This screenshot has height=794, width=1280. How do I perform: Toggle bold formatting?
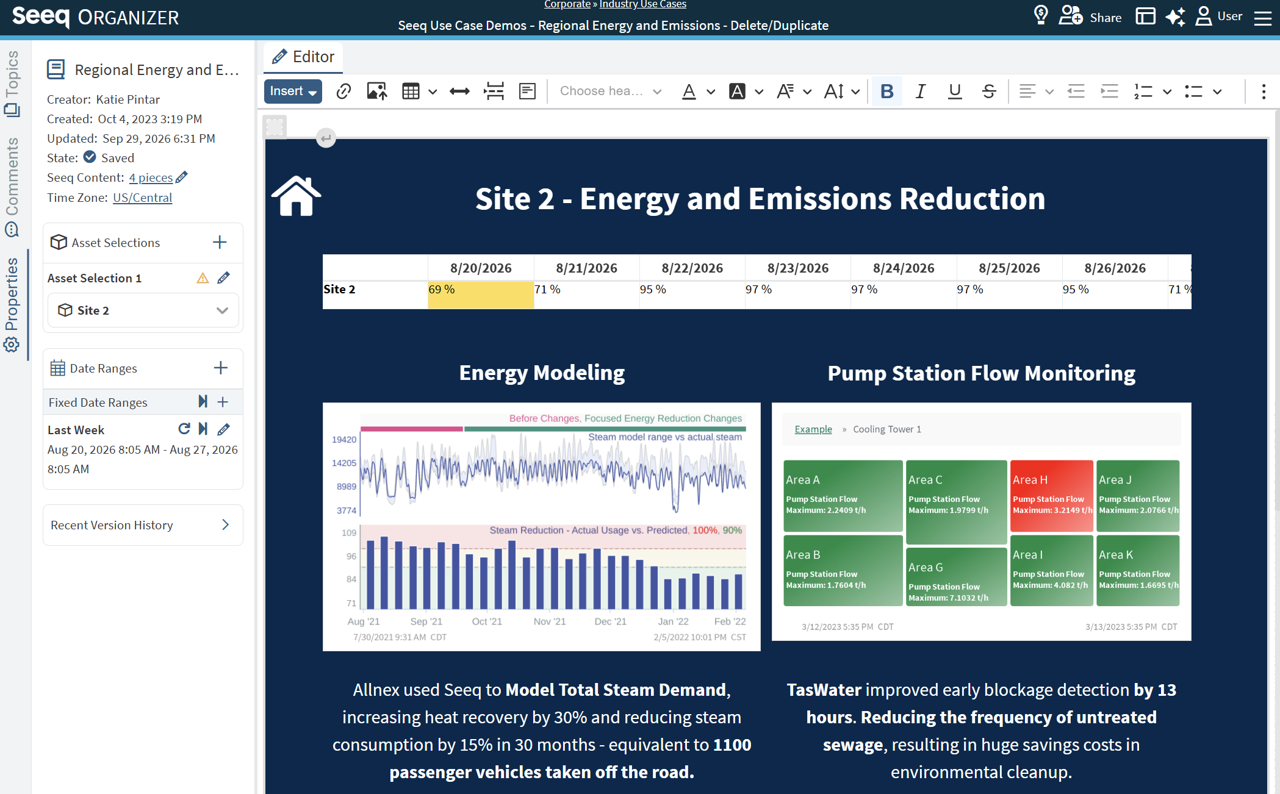887,91
